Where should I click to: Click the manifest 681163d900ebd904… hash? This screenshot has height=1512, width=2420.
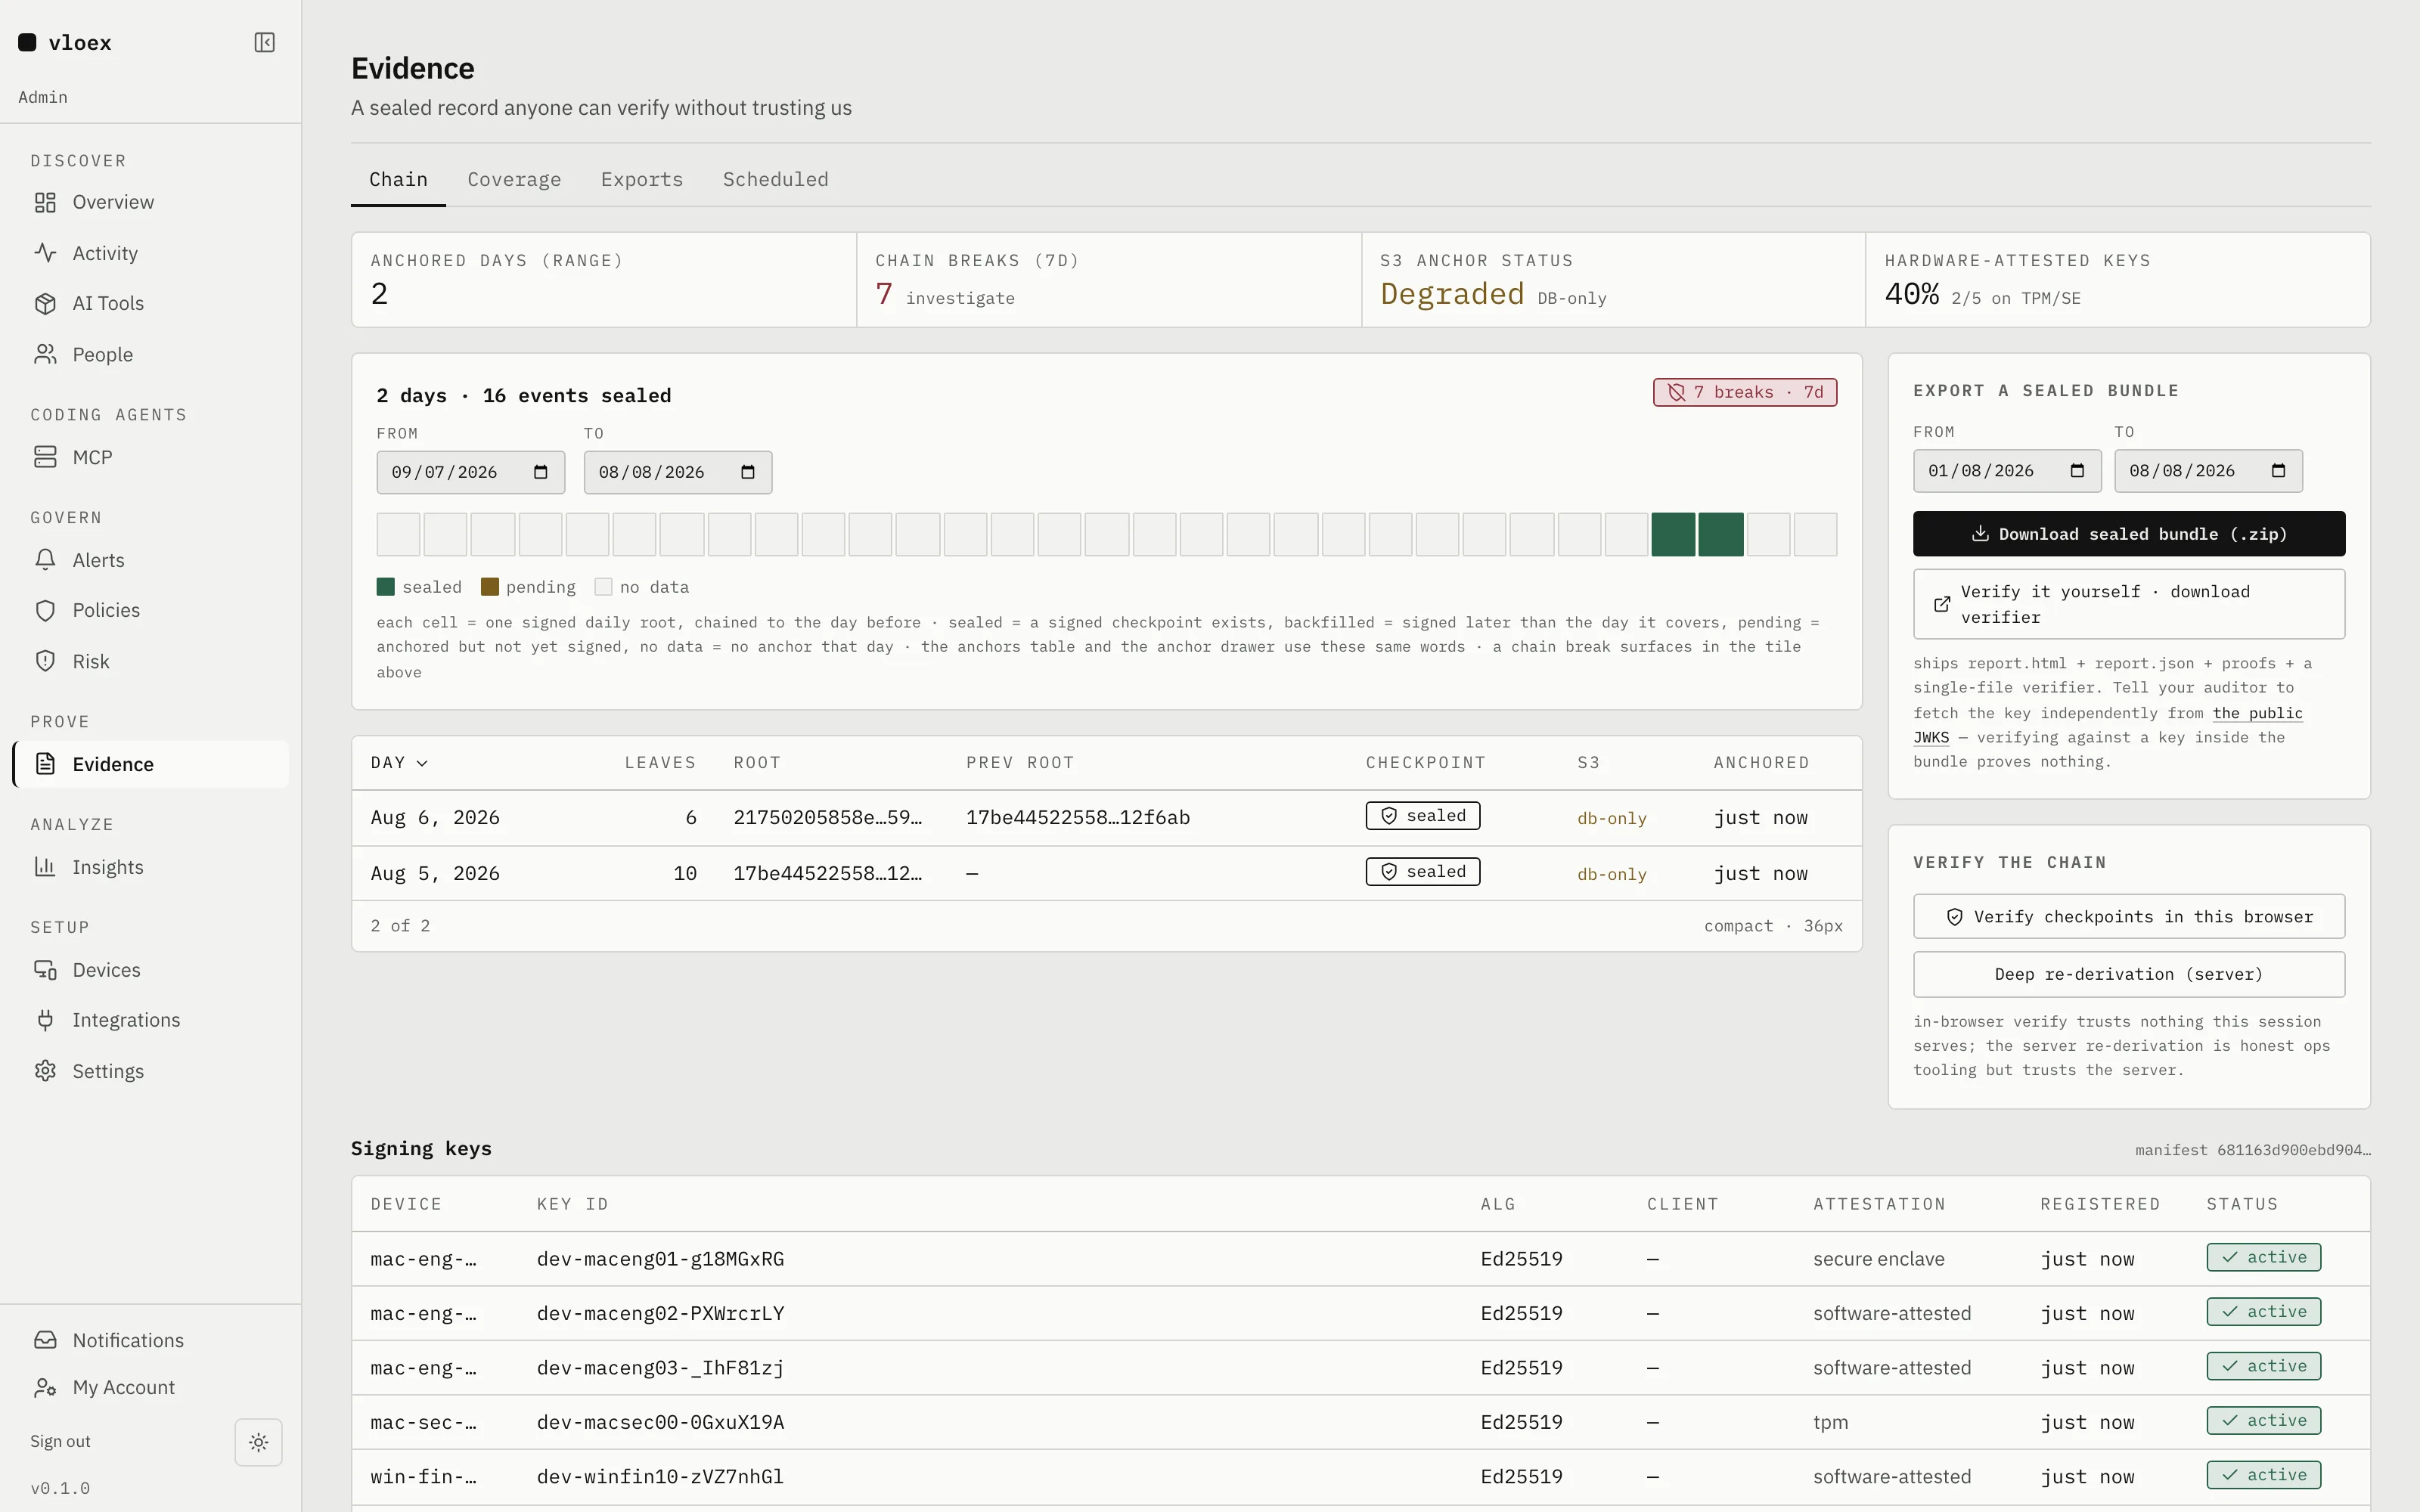2253,1150
